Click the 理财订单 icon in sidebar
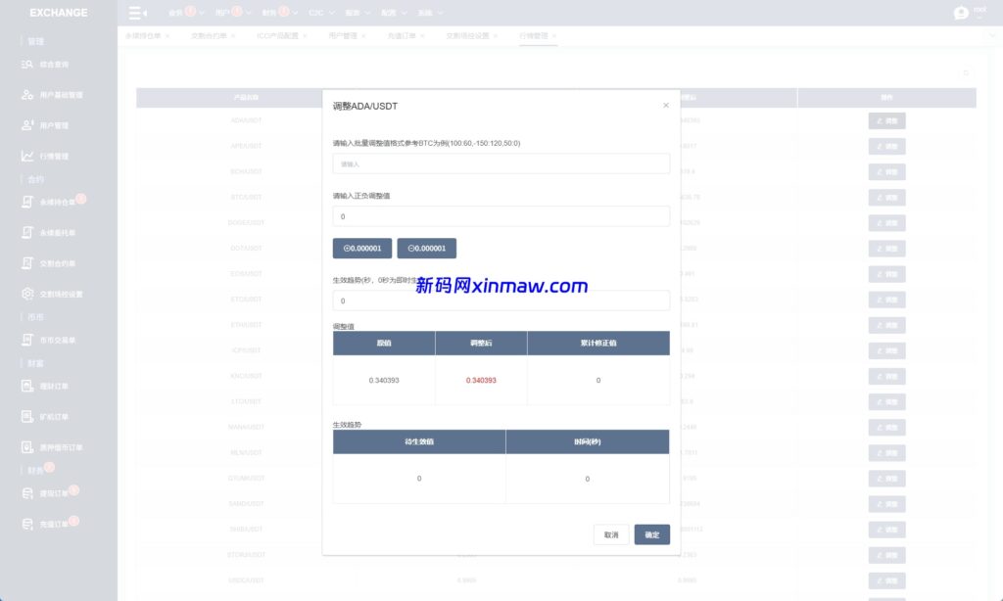This screenshot has height=601, width=1003. pyautogui.click(x=27, y=386)
